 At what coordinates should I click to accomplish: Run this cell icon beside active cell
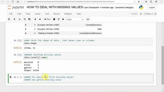[x=11, y=77]
